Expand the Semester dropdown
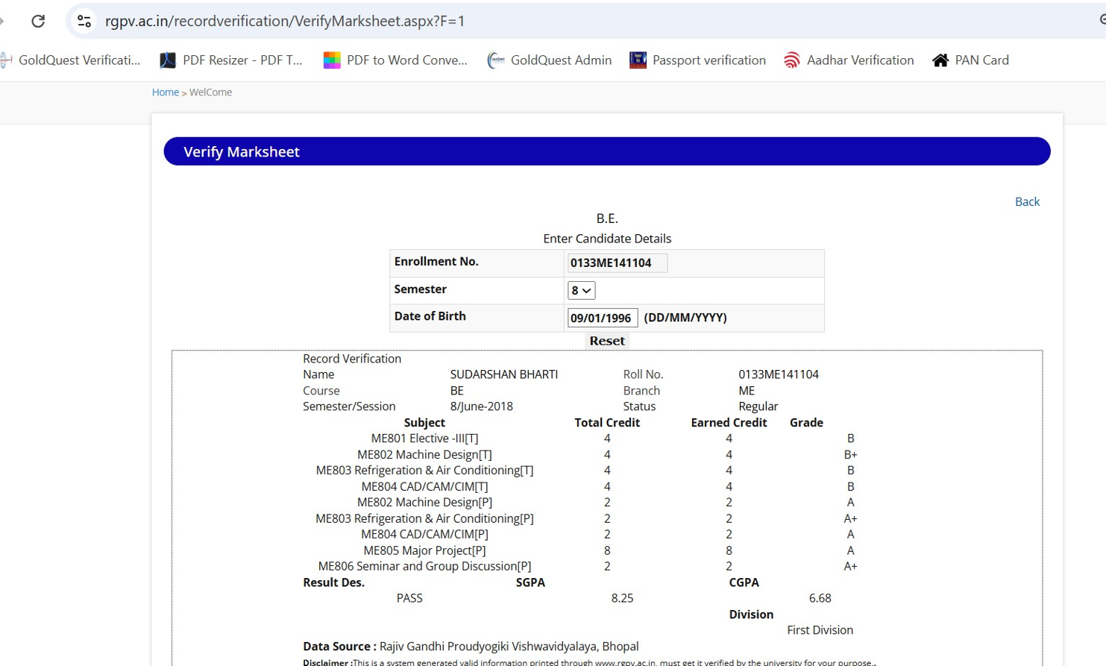Image resolution: width=1106 pixels, height=666 pixels. click(x=581, y=290)
